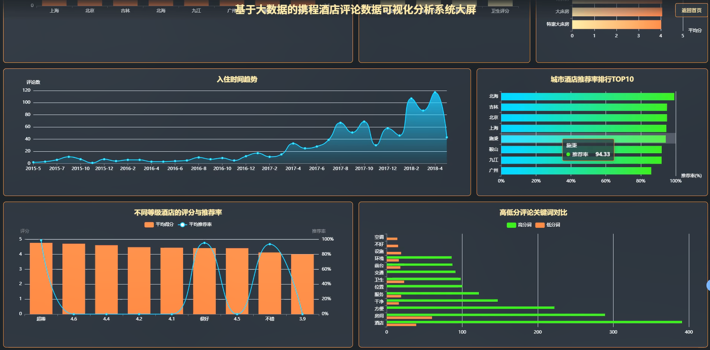Click the 高低分评论关键词对比 title
The image size is (710, 350).
(533, 212)
